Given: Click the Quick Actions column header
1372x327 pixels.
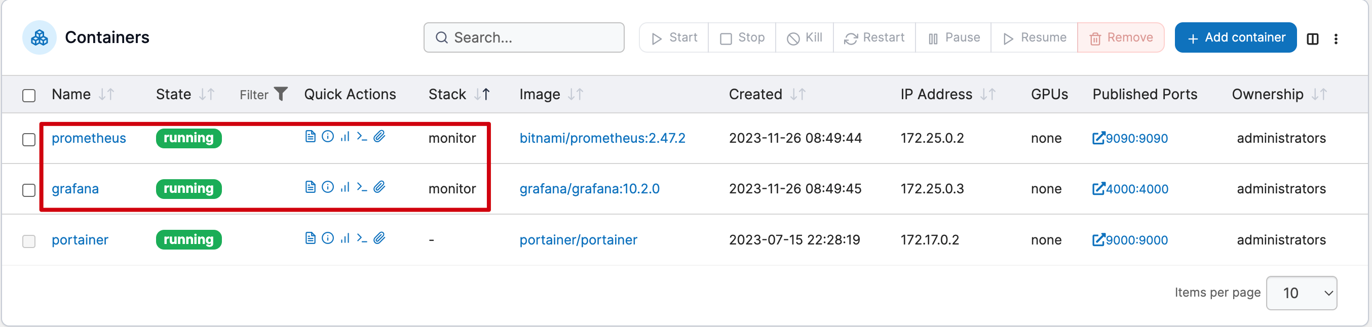Looking at the screenshot, I should click(x=350, y=94).
